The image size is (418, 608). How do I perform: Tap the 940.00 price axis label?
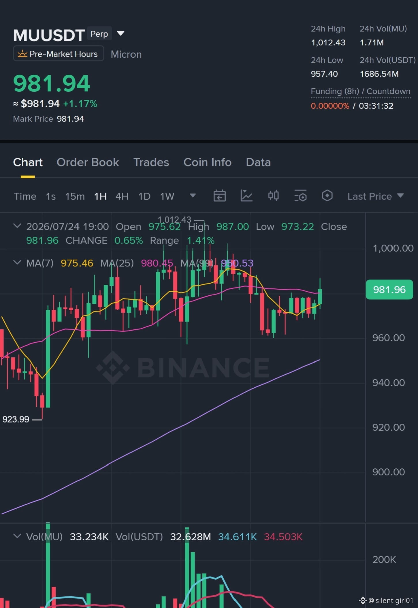tap(389, 383)
